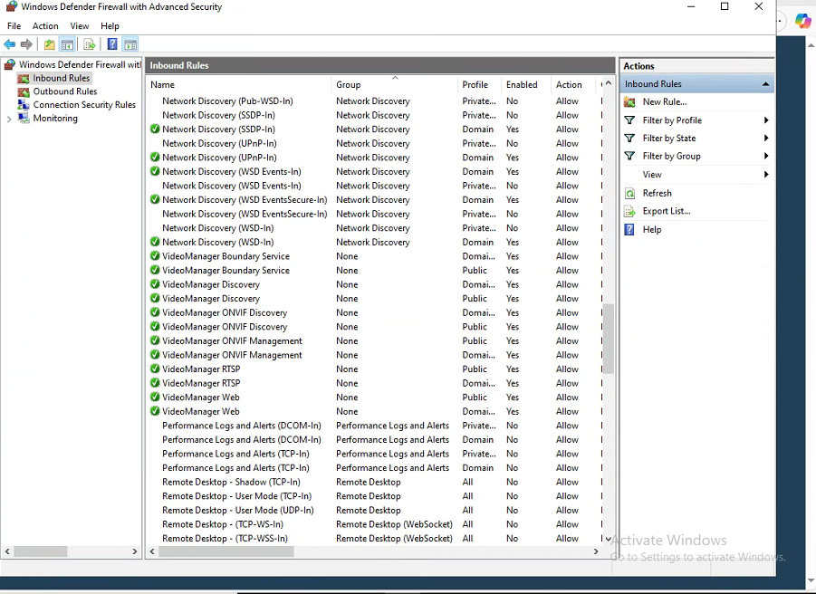816x594 pixels.
Task: Sort rules by Action column header
Action: 573,85
